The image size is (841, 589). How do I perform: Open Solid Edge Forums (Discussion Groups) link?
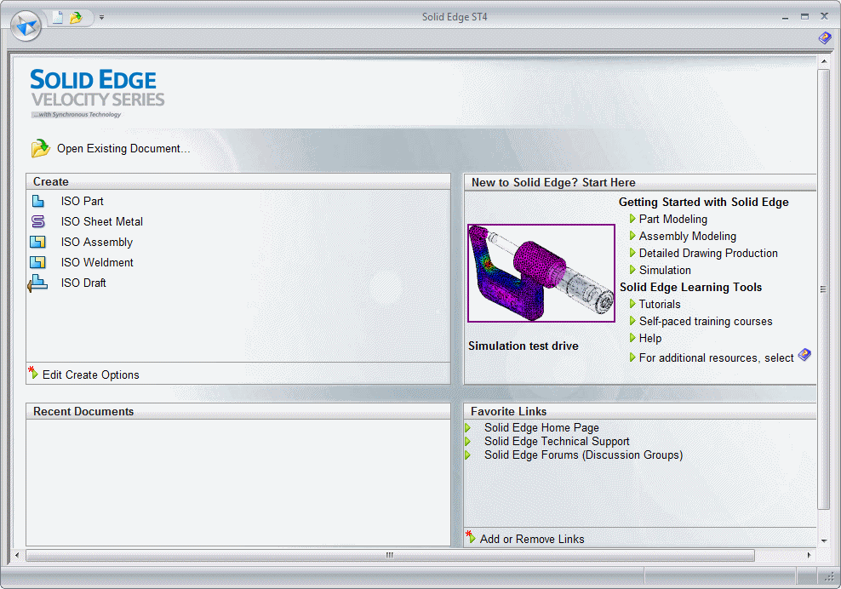coord(584,455)
